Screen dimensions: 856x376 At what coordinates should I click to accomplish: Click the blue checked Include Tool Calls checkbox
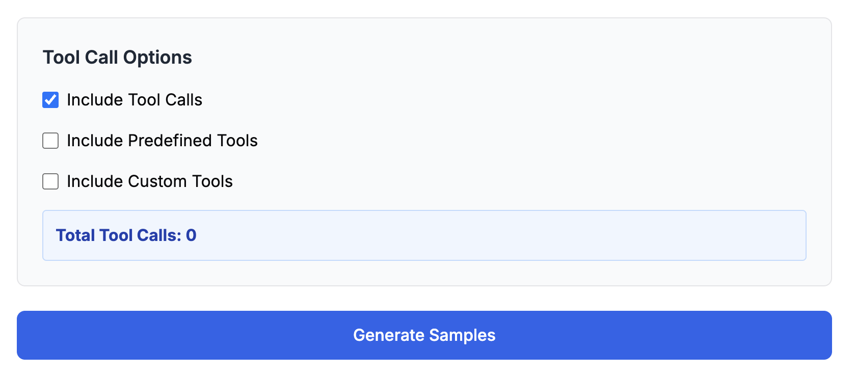click(x=50, y=100)
